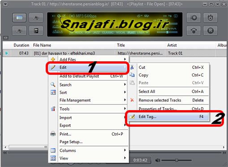
Task: Click the equalizer button with R label
Action: tap(210, 30)
